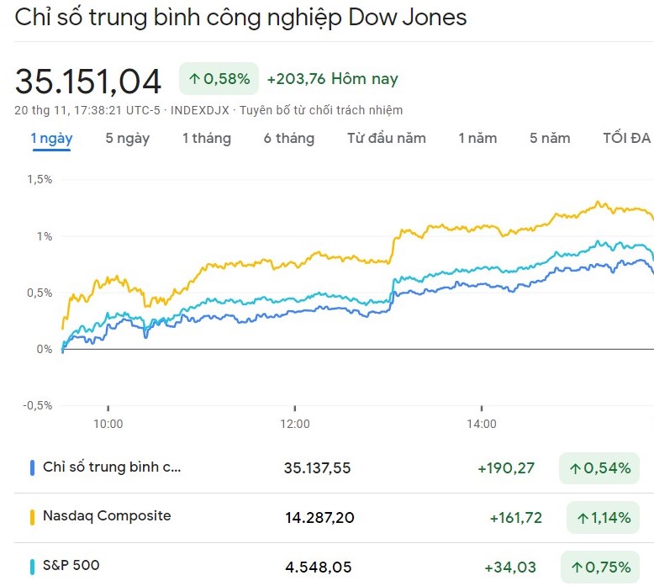Select "Từ đầu năm" range tab
The image size is (654, 586).
coord(387,139)
